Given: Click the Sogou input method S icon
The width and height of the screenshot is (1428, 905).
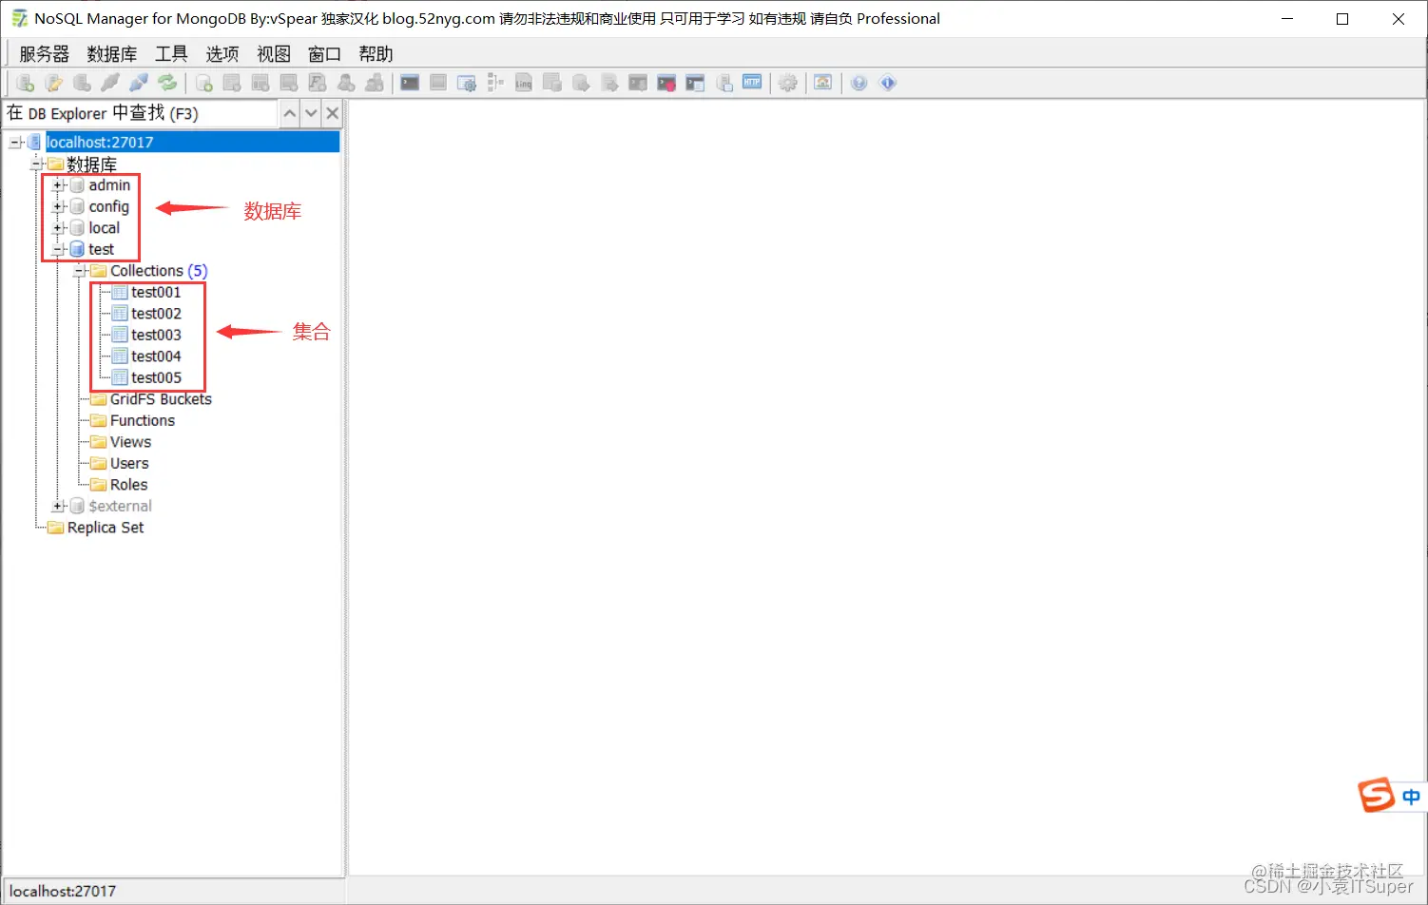Looking at the screenshot, I should 1376,795.
